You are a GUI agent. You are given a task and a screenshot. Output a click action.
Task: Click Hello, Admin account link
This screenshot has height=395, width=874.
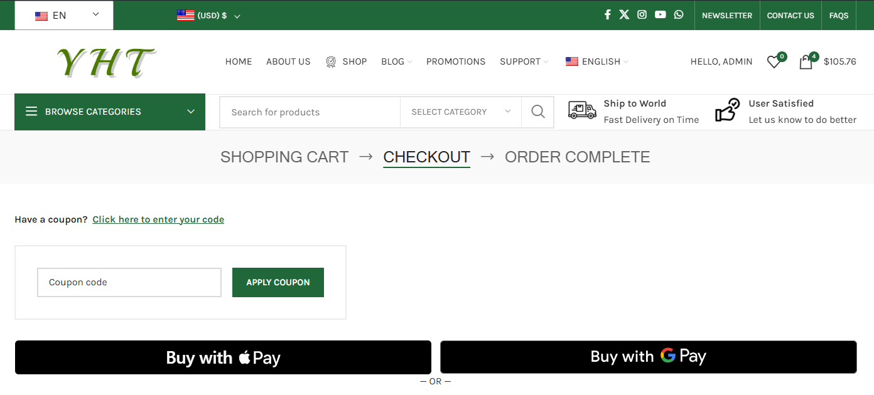[x=721, y=61]
